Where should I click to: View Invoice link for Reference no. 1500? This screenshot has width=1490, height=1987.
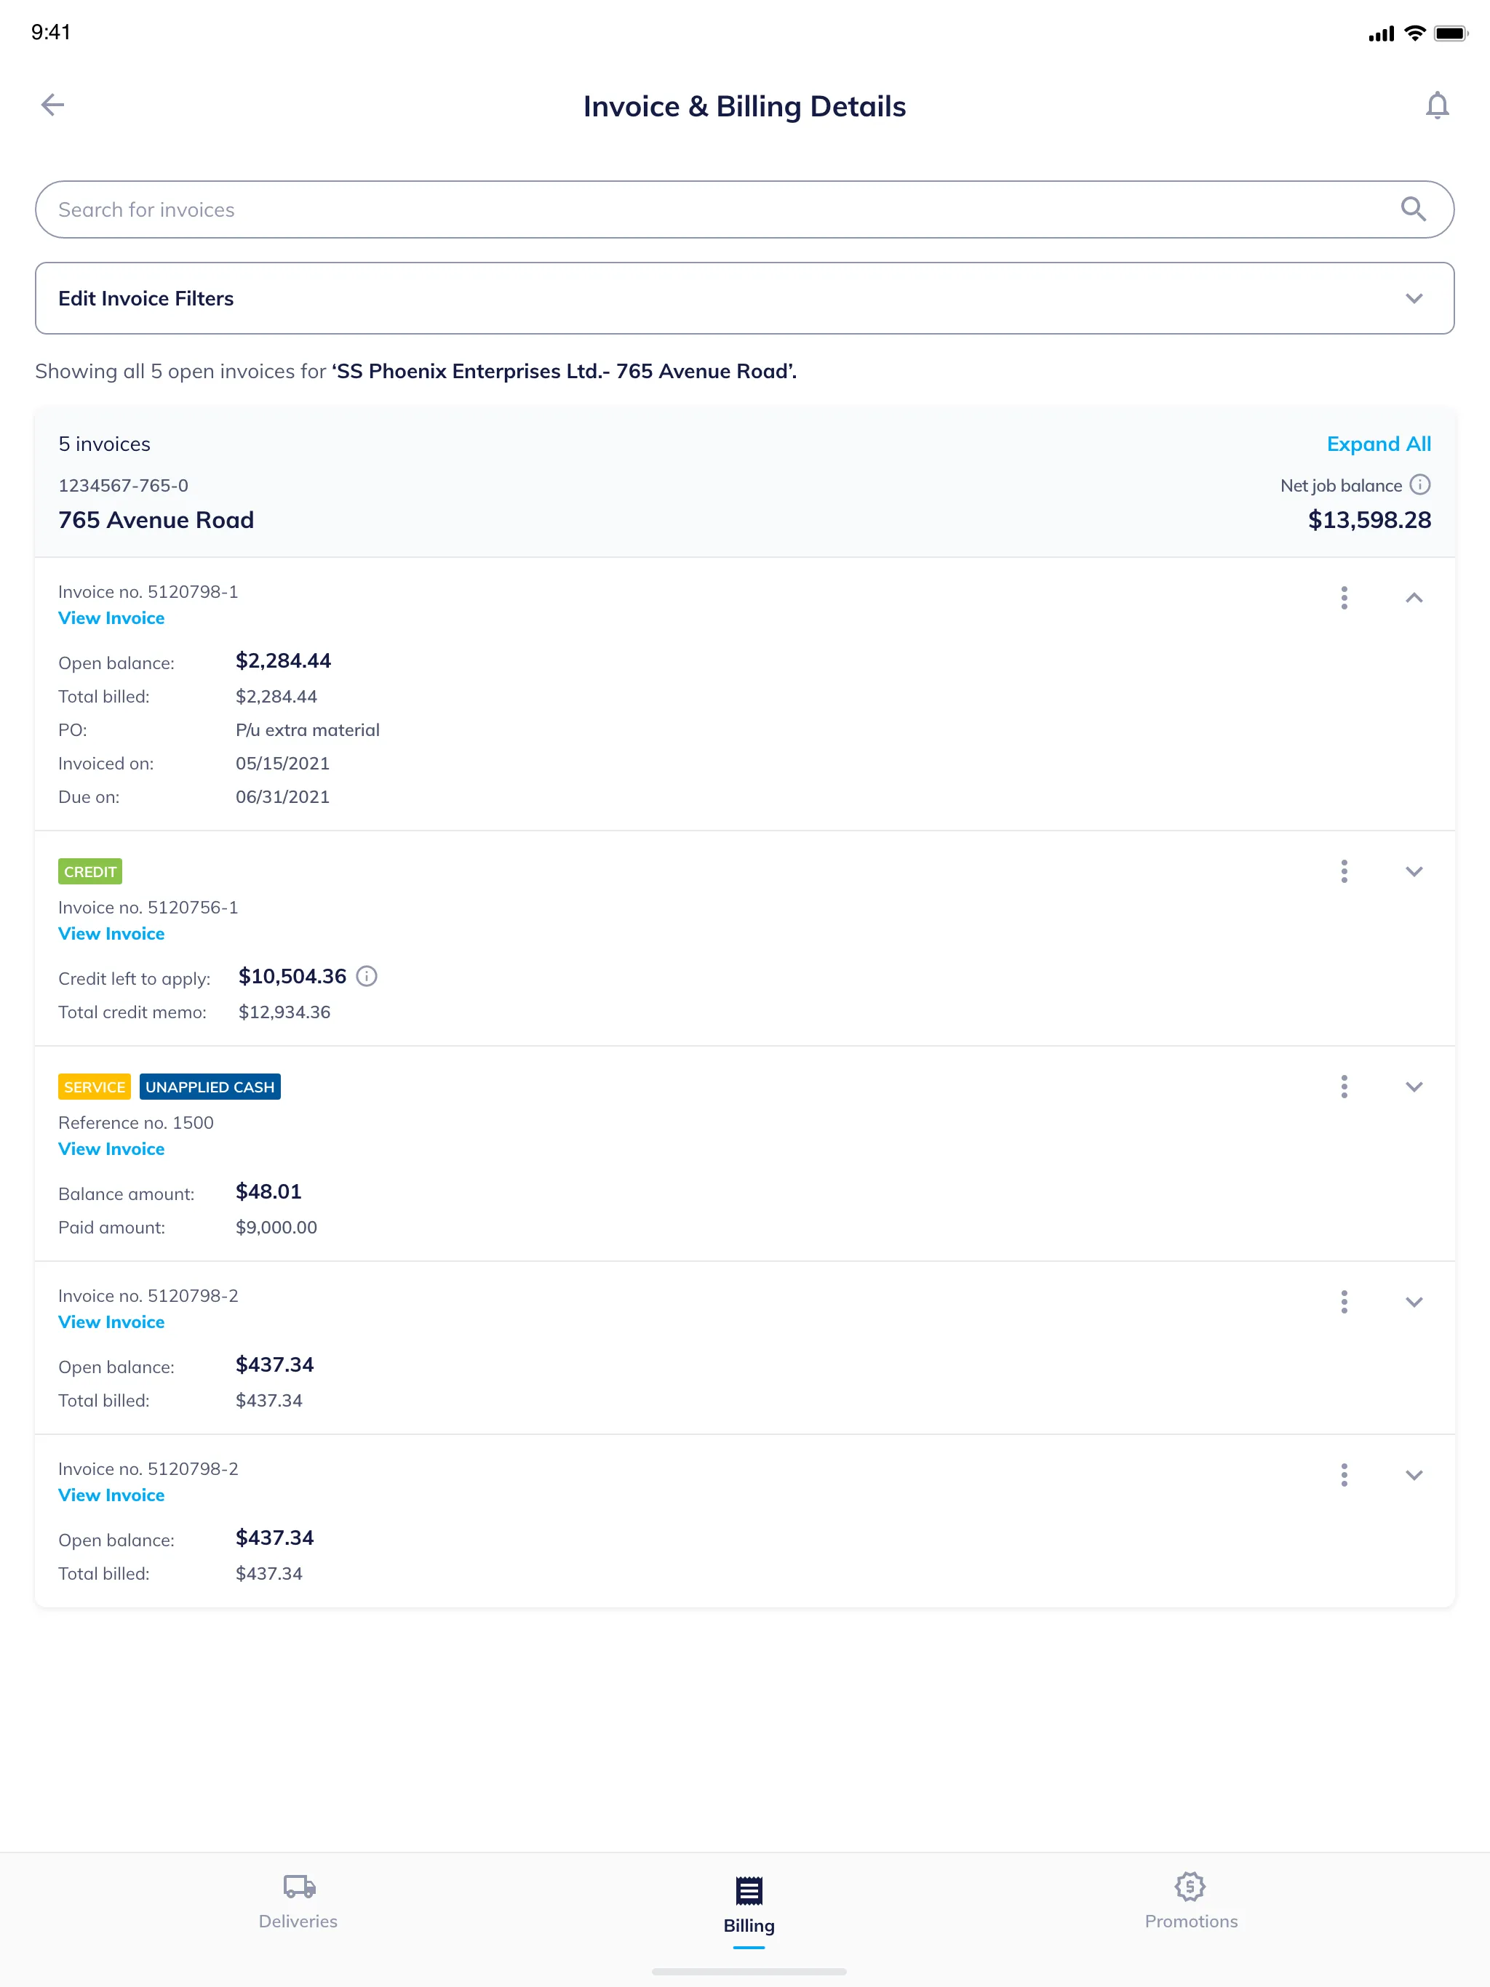tap(110, 1148)
